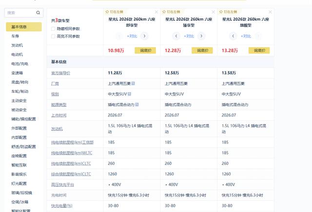312x212 pixels.
Task: Click the 13.58万 guide price value
Action: click(229, 73)
